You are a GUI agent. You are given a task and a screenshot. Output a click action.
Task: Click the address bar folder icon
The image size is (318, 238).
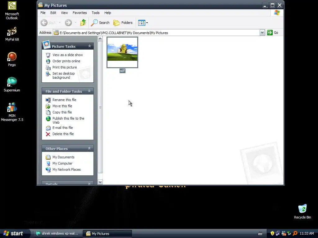coord(56,33)
